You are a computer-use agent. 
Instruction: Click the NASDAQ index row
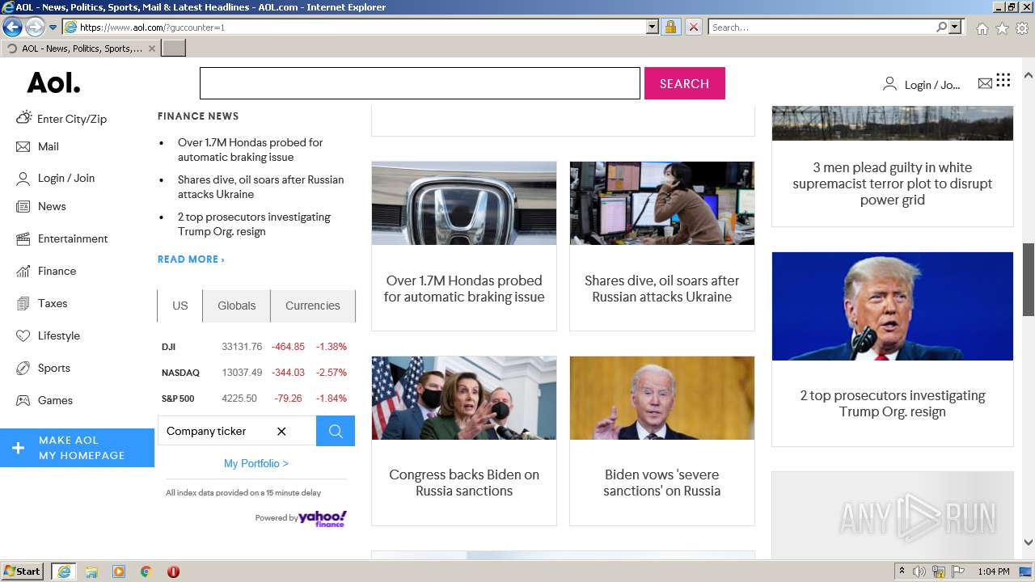[x=256, y=373]
